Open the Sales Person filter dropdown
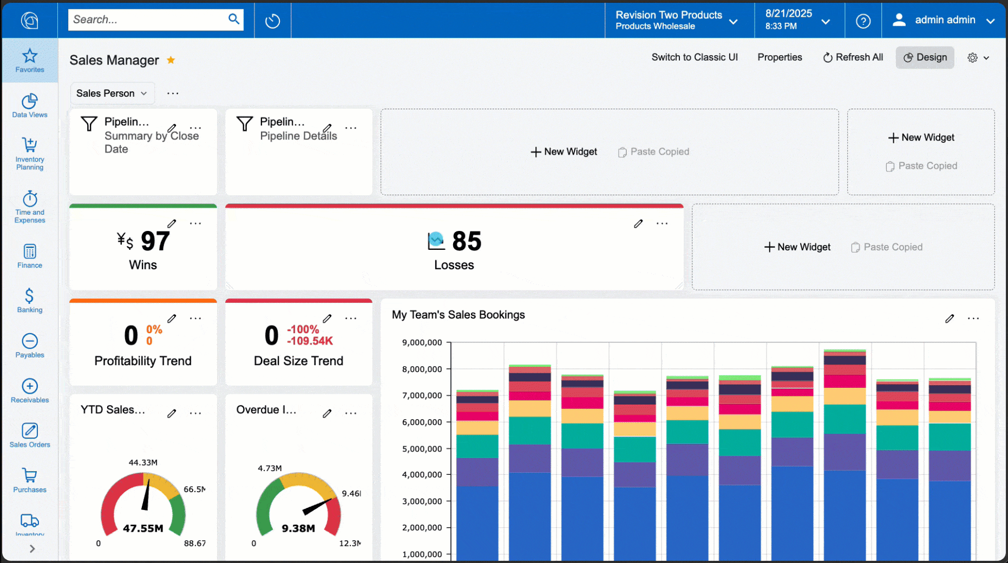The image size is (1008, 563). tap(112, 93)
